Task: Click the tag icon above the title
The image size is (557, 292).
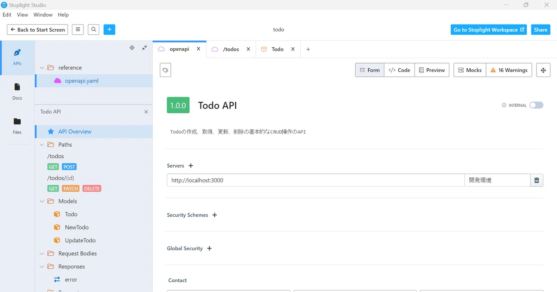Action: pyautogui.click(x=165, y=70)
